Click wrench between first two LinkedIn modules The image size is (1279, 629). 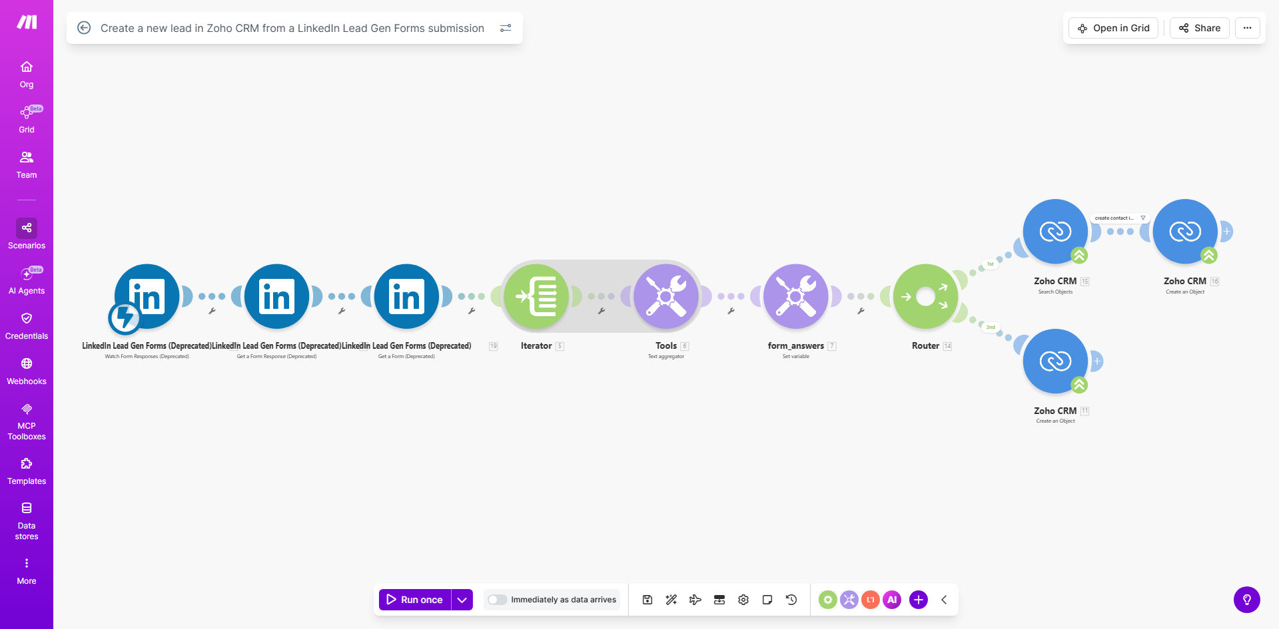click(x=212, y=311)
